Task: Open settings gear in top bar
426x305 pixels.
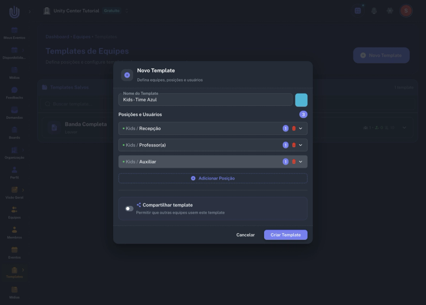Action: click(x=390, y=11)
